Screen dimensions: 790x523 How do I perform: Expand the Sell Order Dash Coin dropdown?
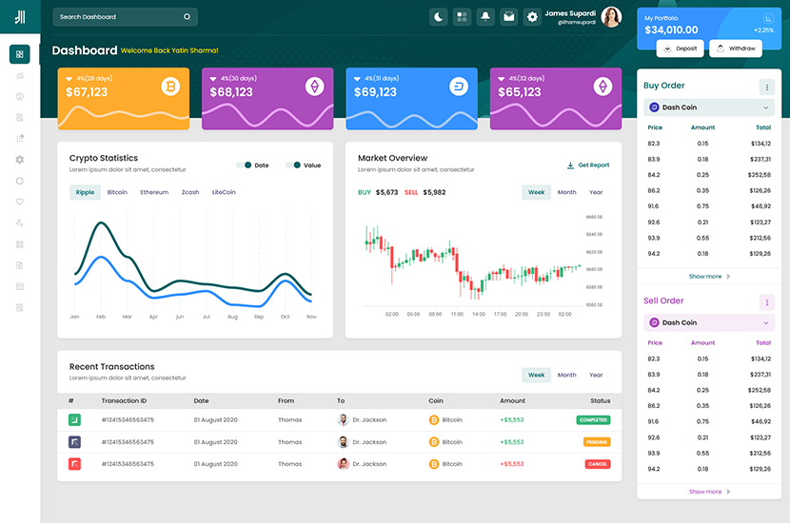(x=709, y=323)
